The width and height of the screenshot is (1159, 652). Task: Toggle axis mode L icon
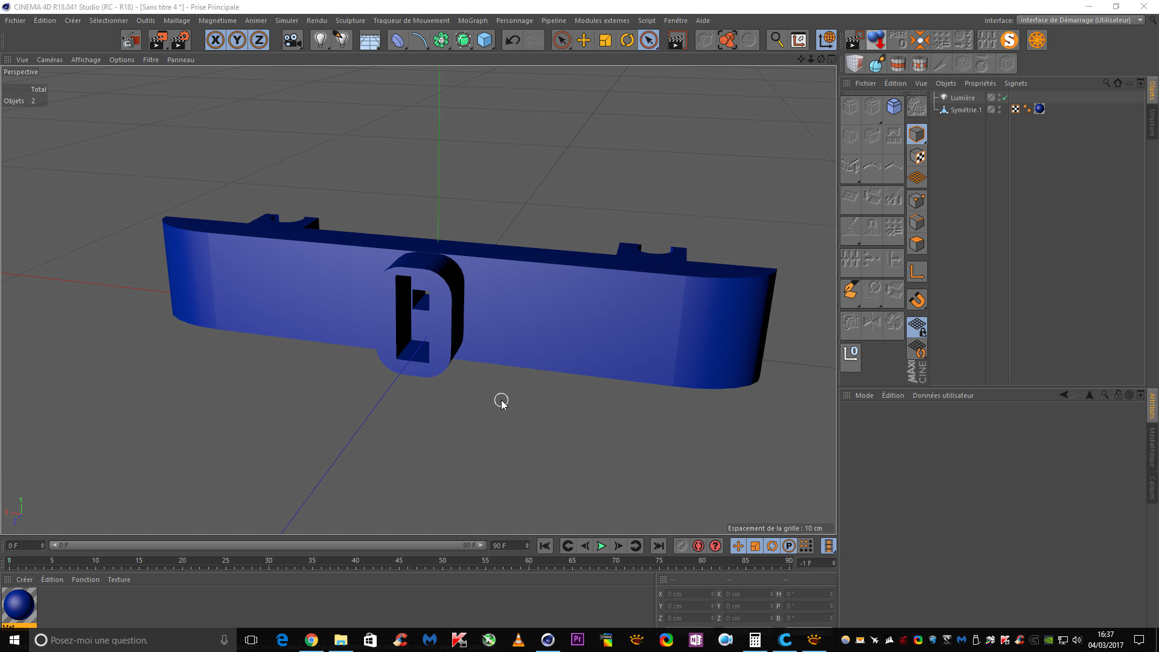[917, 272]
